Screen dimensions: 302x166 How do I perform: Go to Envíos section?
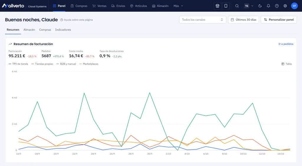pos(118,6)
